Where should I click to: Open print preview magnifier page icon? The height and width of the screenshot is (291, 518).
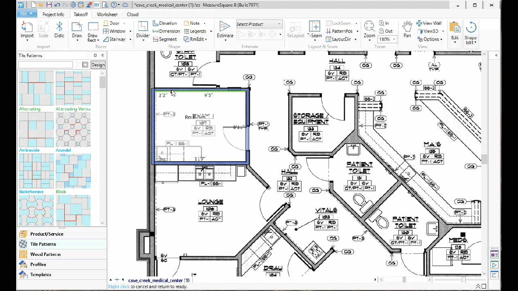[x=106, y=5]
